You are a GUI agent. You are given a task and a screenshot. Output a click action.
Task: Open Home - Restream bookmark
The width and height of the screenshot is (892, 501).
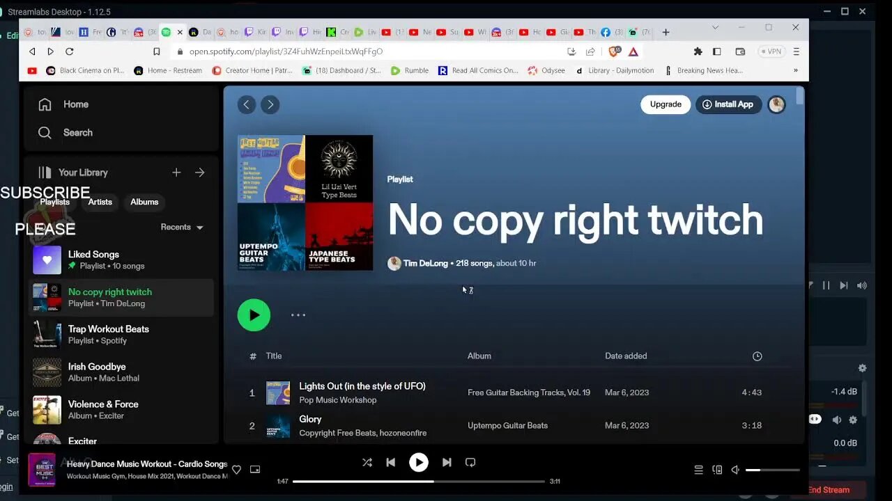[168, 70]
